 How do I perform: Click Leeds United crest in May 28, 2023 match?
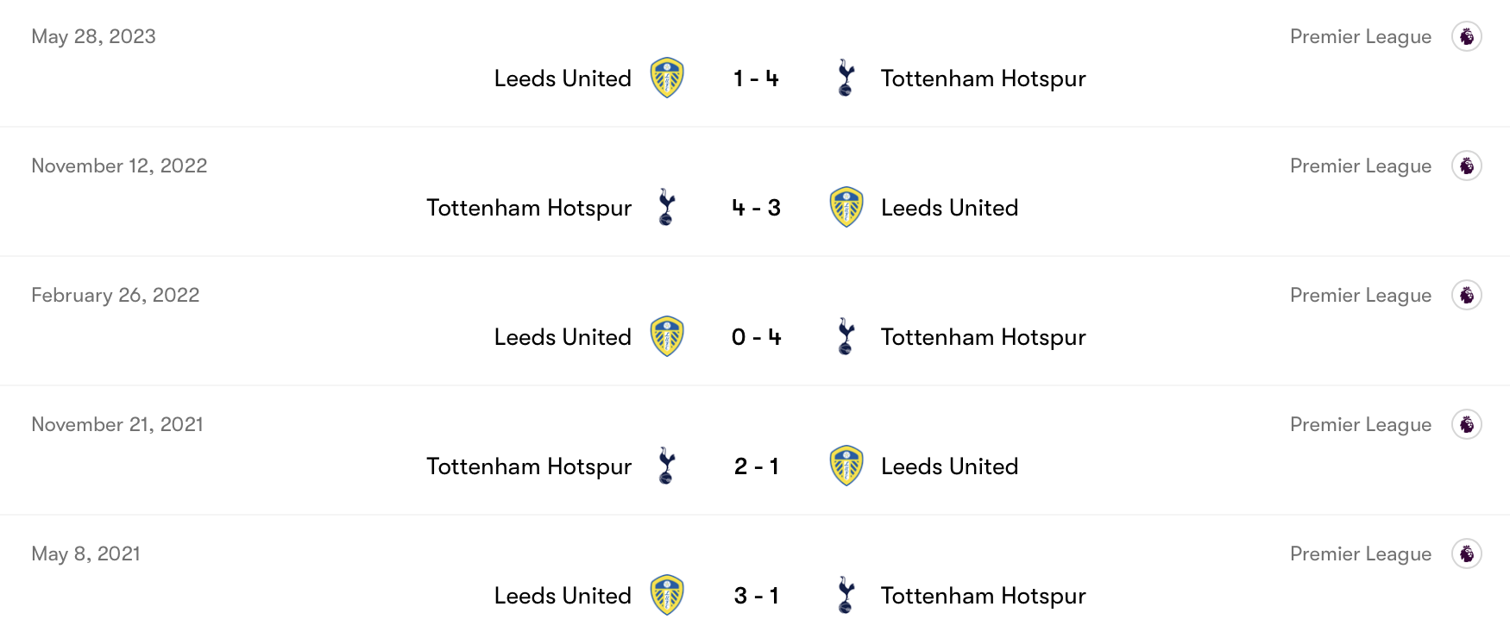click(667, 78)
